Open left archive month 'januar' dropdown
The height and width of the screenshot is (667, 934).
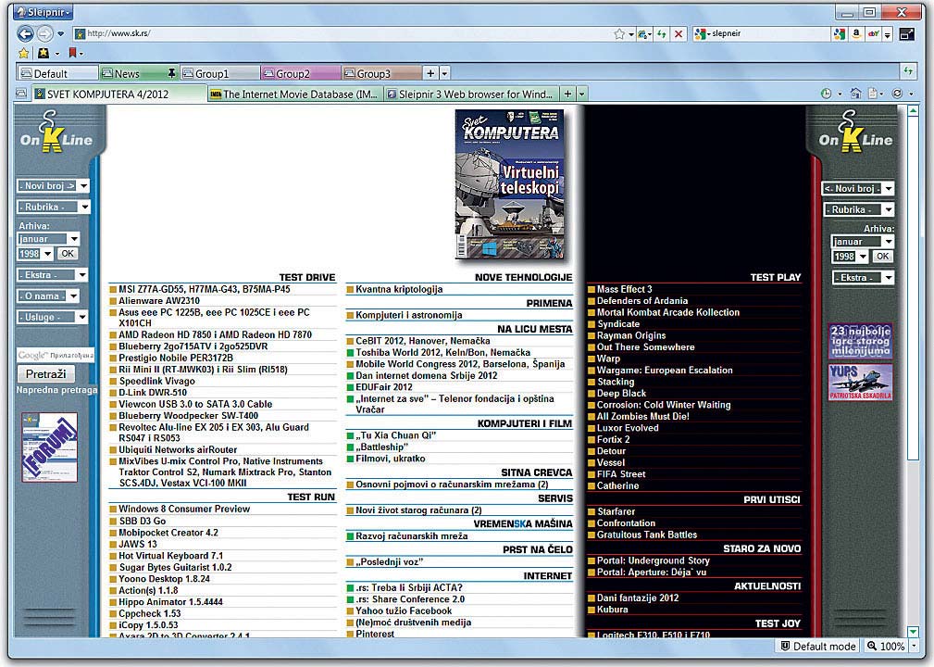point(48,239)
